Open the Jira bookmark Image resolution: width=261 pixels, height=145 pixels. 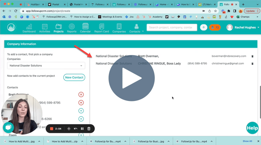pyautogui.click(x=129, y=17)
